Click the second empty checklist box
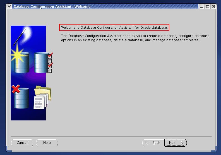The width and height of the screenshot is (221, 155). (50, 61)
